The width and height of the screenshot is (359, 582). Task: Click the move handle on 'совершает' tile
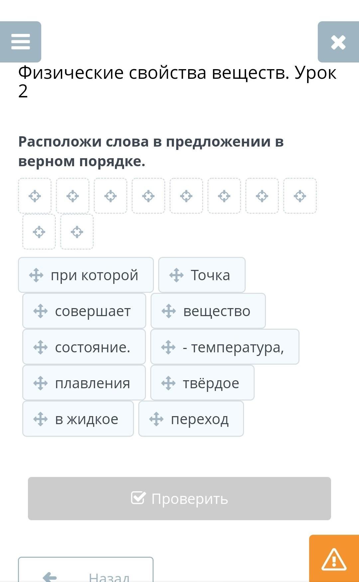41,311
